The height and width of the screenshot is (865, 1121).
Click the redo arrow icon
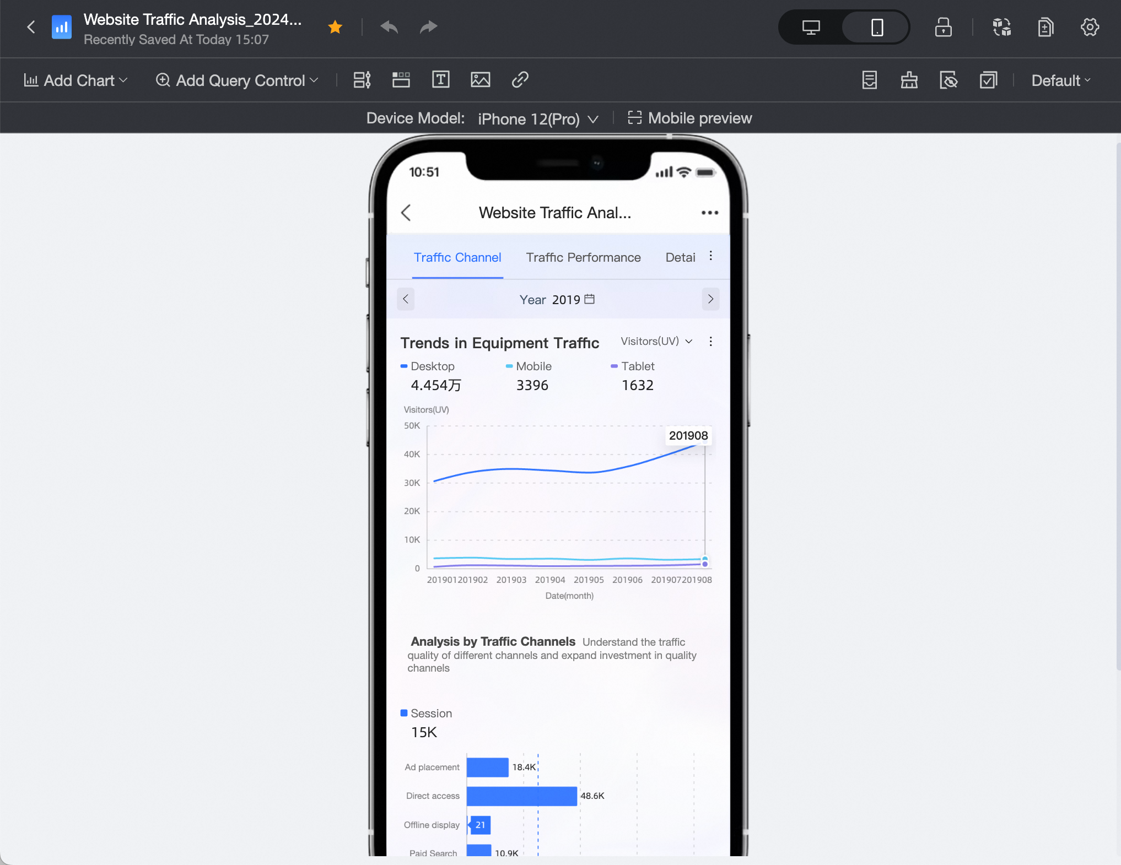click(x=428, y=26)
